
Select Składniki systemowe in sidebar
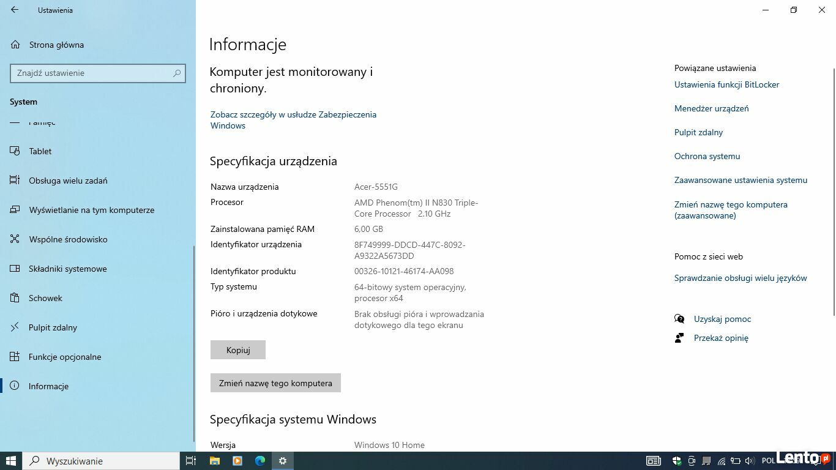(68, 269)
